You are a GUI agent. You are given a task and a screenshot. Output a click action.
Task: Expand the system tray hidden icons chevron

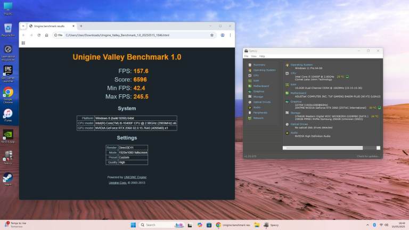coord(367,225)
